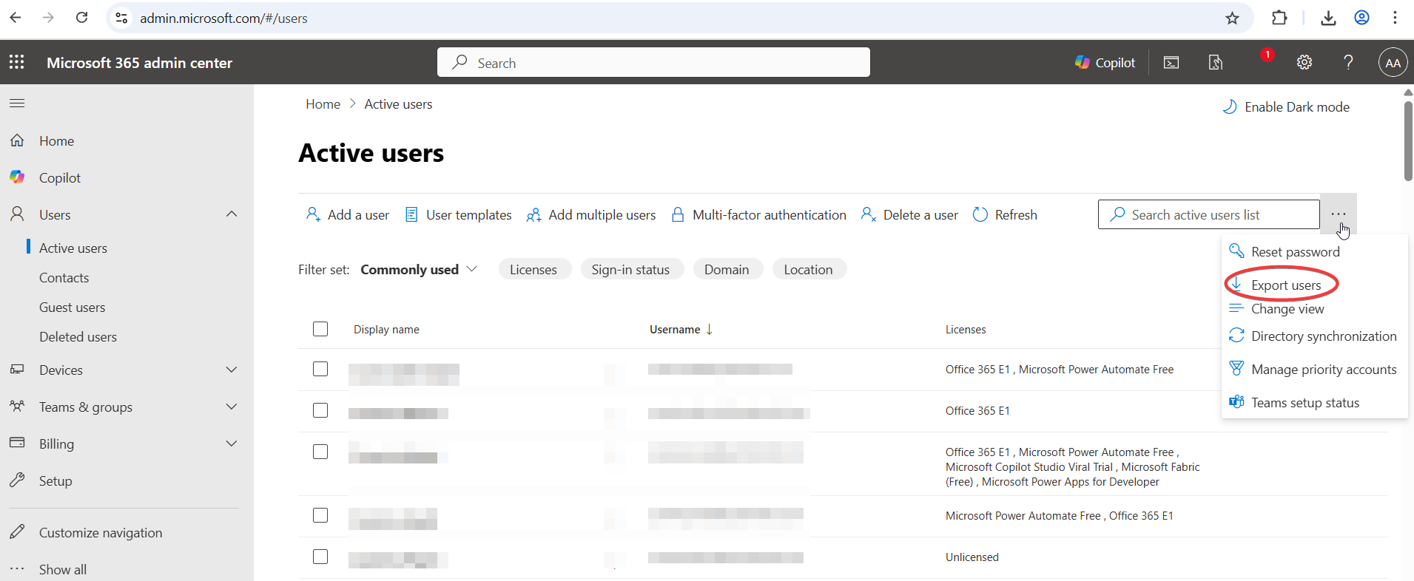Open settings gear in header
1414x581 pixels.
tap(1304, 63)
